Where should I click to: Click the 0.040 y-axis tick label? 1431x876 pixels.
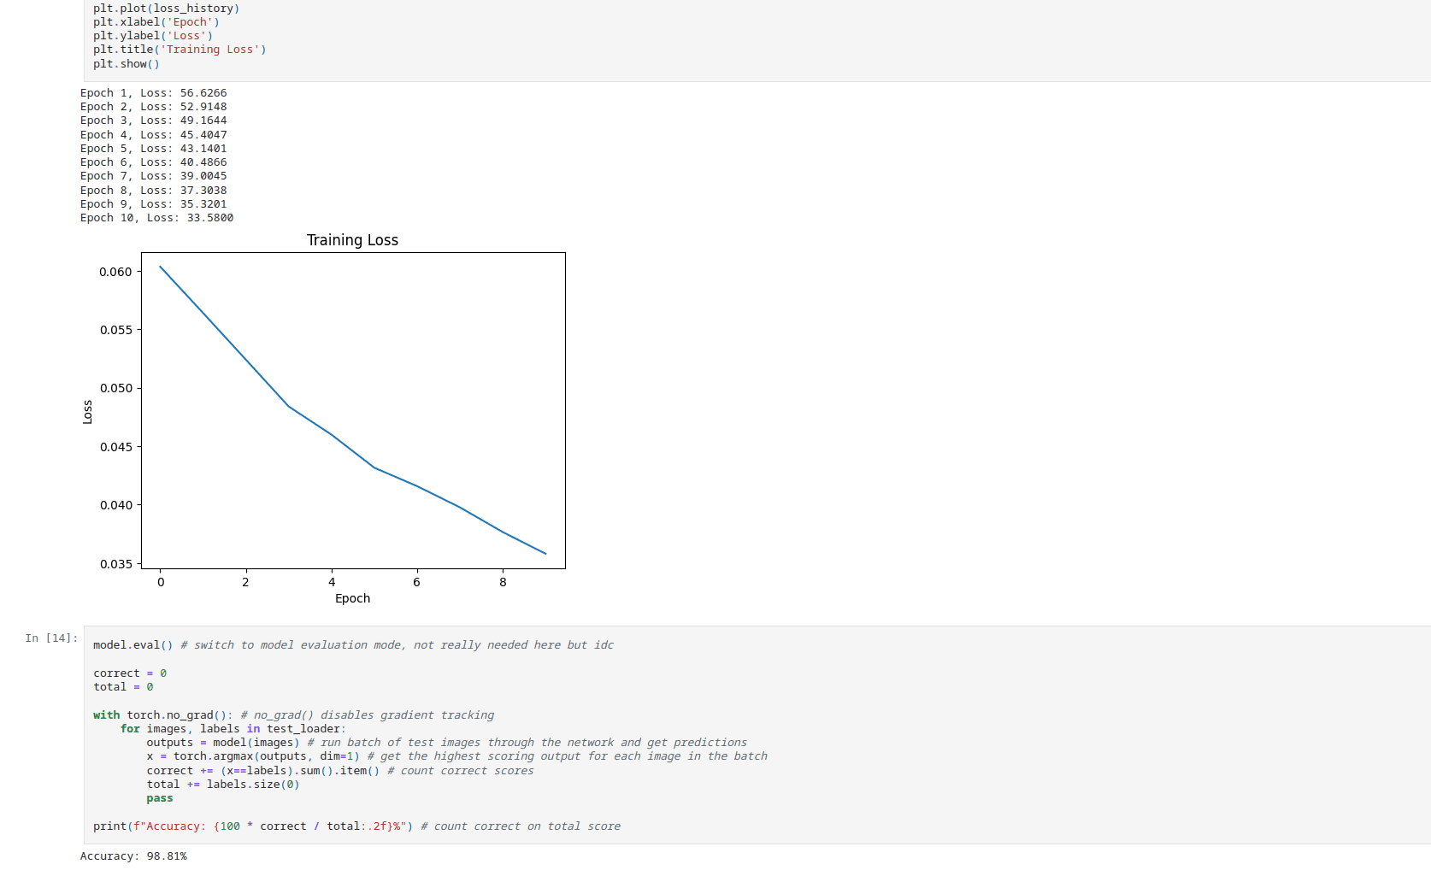(115, 505)
